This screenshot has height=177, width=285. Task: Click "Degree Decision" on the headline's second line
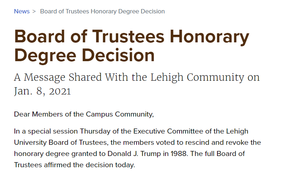coord(84,56)
